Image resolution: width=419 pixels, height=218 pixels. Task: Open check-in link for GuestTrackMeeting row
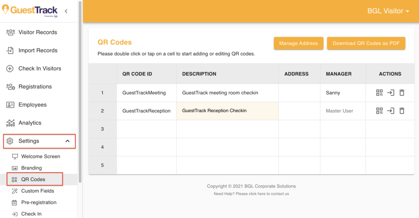coord(391,92)
